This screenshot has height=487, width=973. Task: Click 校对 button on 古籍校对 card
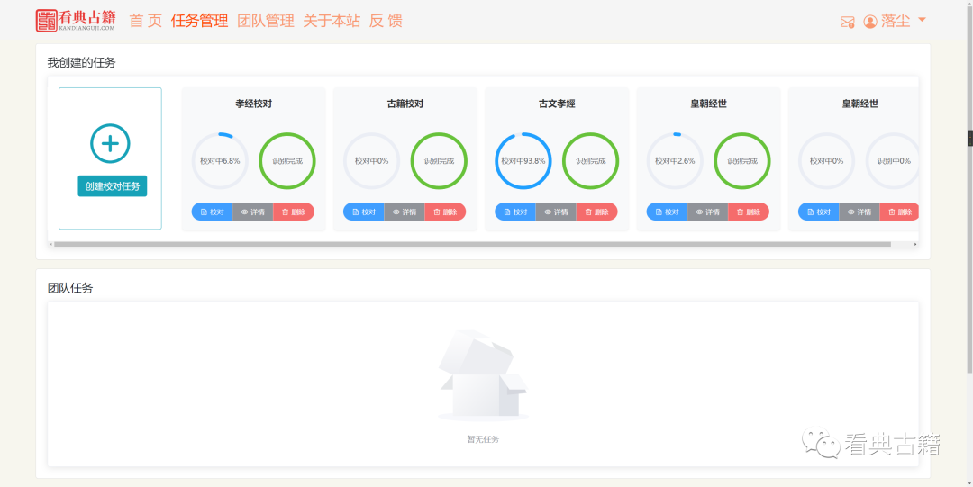364,212
